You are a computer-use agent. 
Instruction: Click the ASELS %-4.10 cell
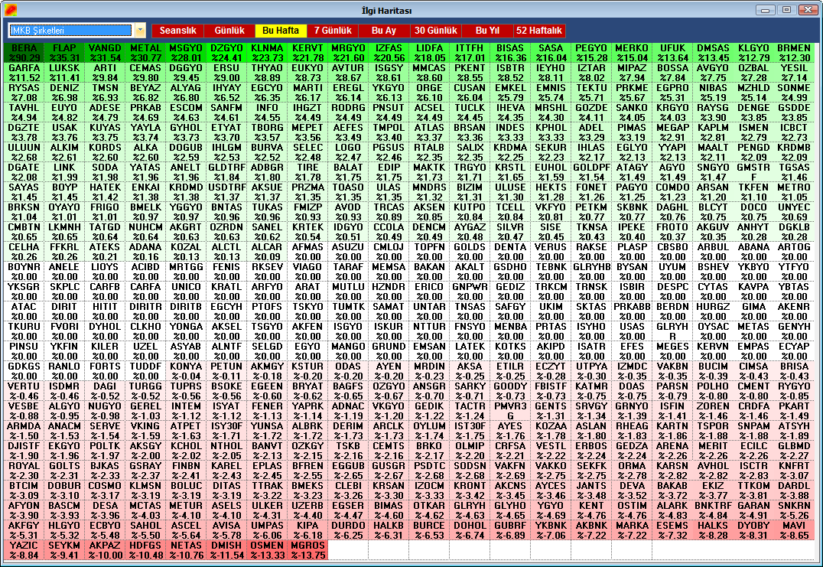[x=226, y=510]
